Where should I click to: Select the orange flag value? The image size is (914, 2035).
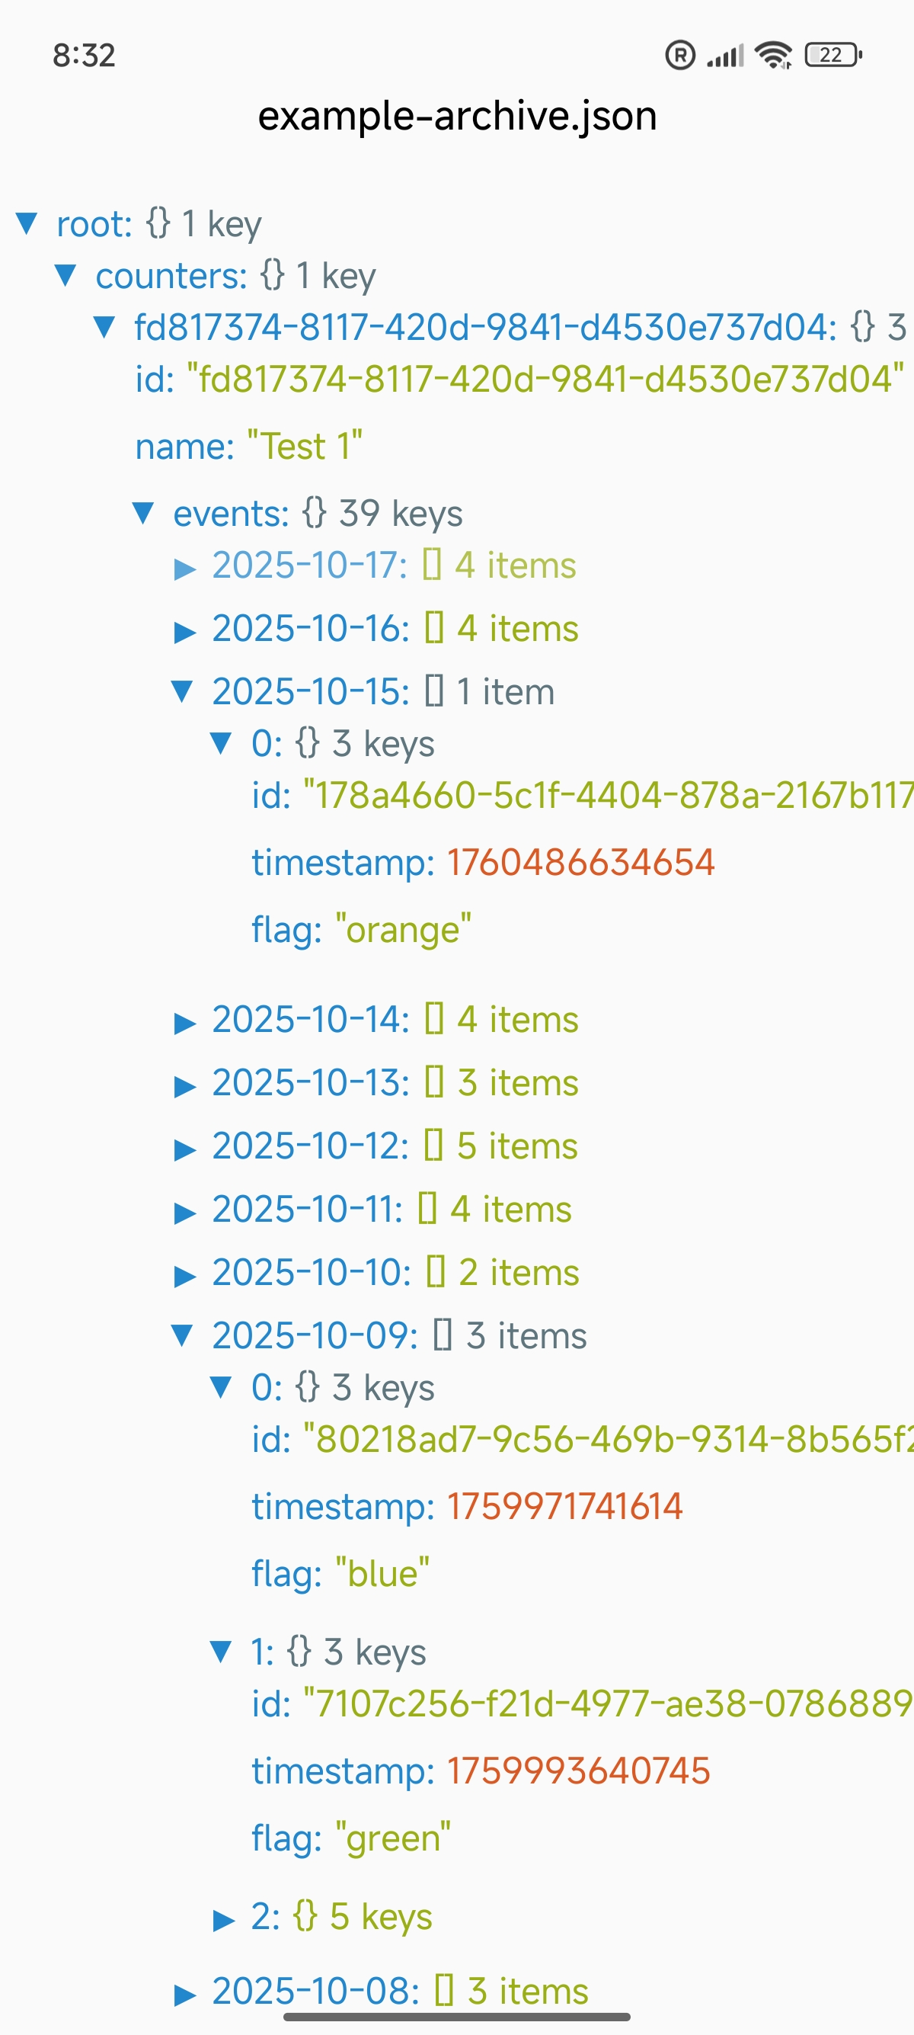pyautogui.click(x=402, y=928)
